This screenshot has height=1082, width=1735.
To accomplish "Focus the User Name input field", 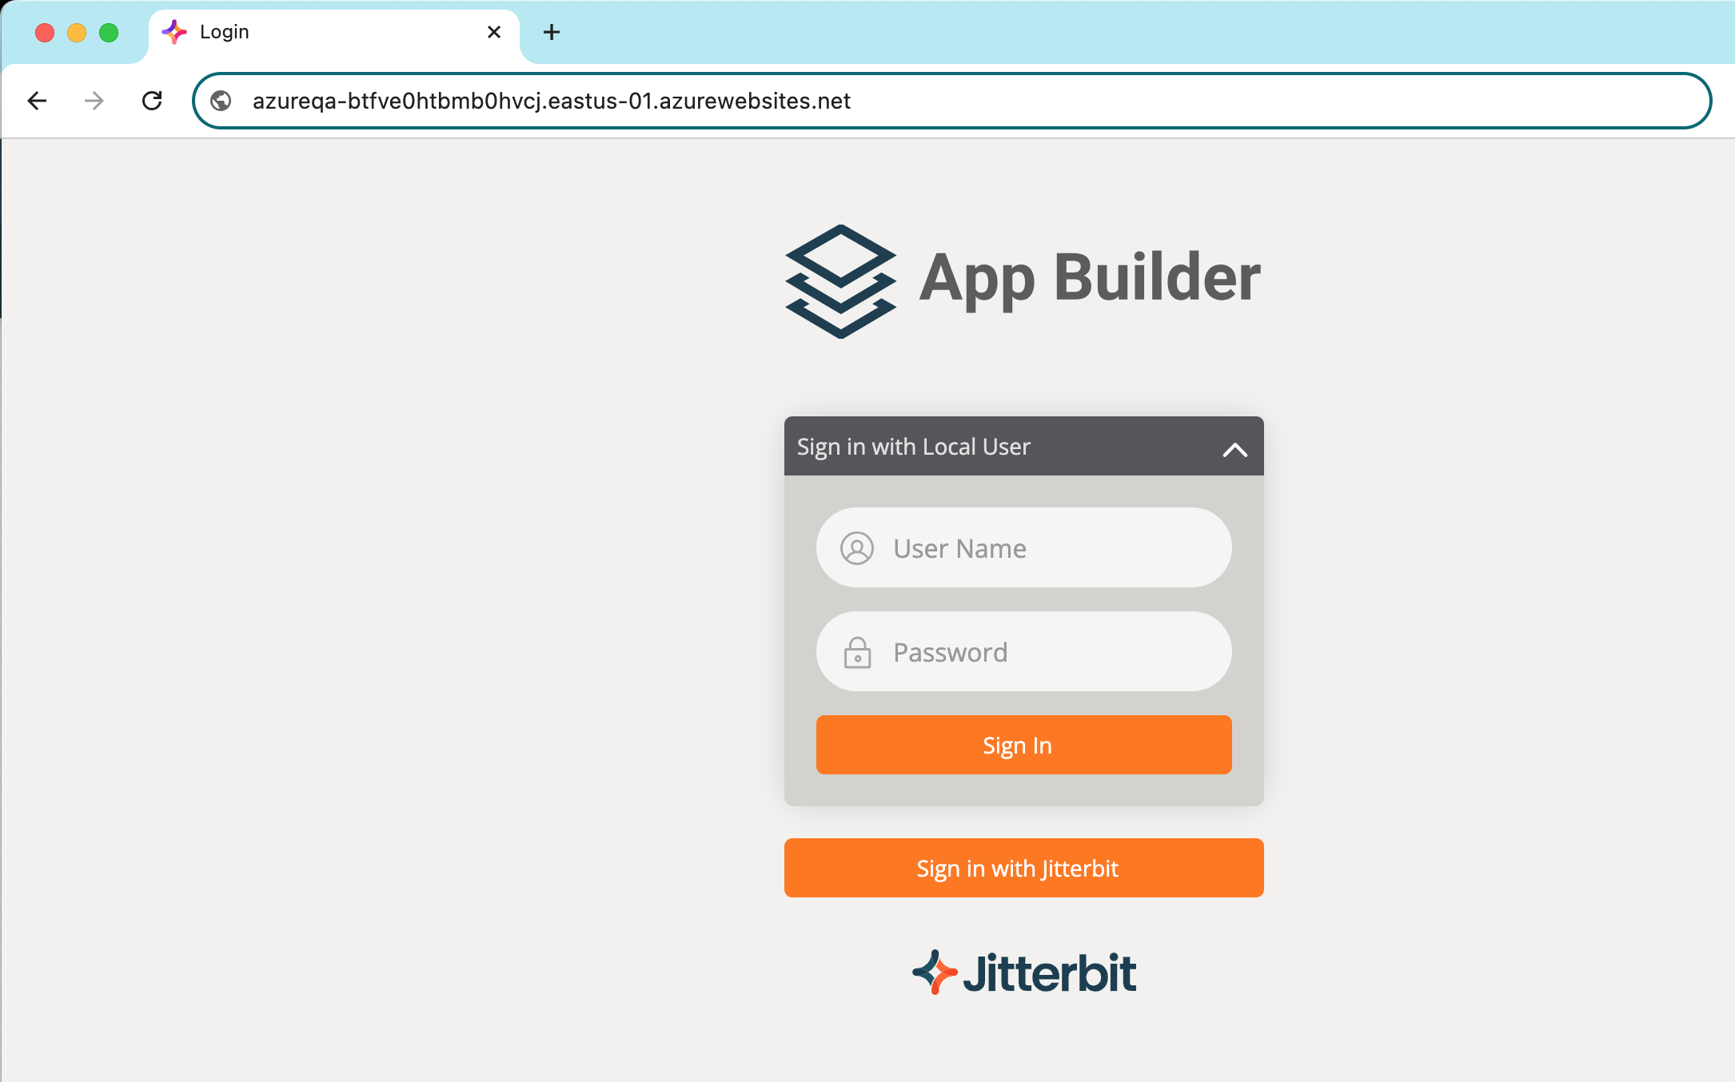I will (1047, 548).
